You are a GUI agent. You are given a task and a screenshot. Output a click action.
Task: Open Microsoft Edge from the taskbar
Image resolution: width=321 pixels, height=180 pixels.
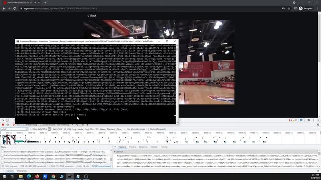click(x=29, y=176)
